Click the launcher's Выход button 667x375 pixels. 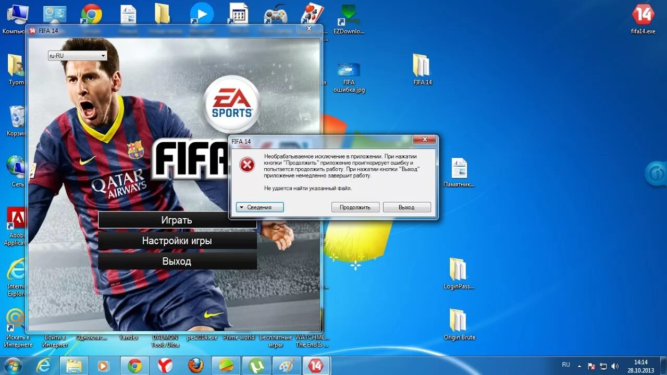point(177,261)
